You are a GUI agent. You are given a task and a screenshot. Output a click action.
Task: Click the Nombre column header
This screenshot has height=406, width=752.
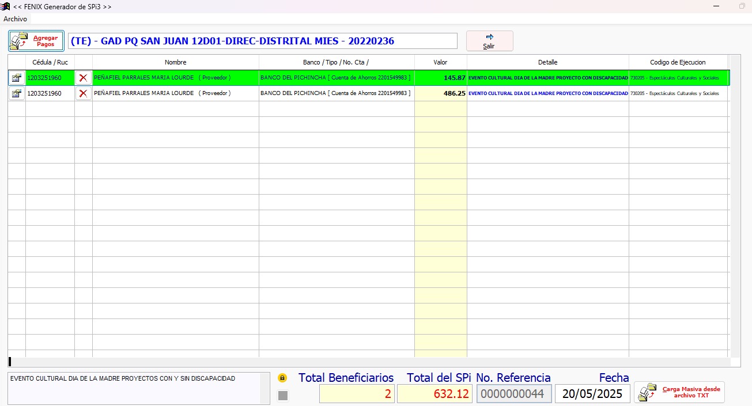point(175,62)
